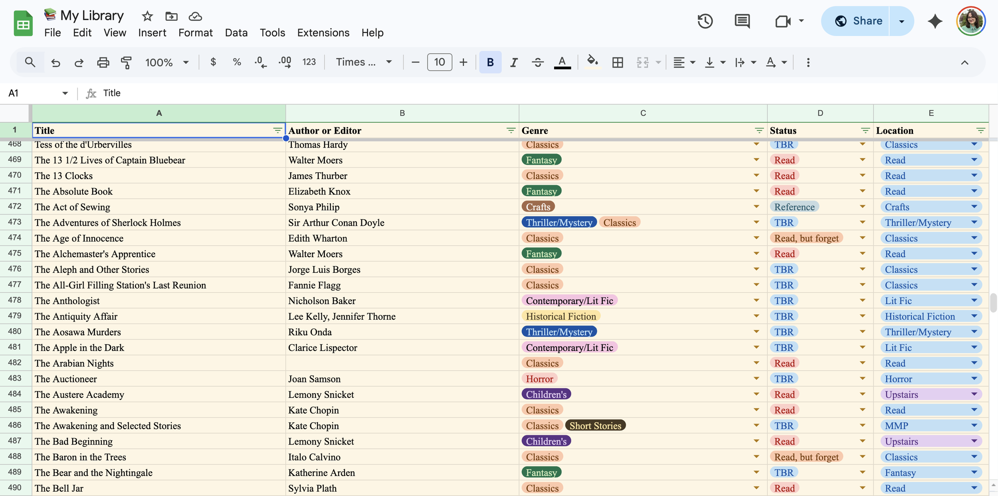Star the My Library spreadsheet

147,16
